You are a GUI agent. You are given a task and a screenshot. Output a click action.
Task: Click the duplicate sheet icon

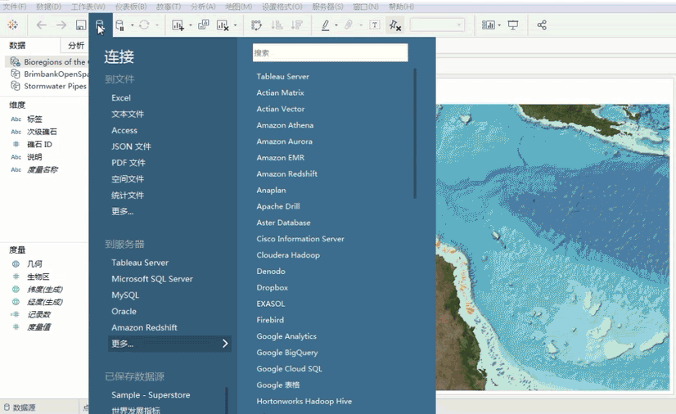pyautogui.click(x=203, y=25)
